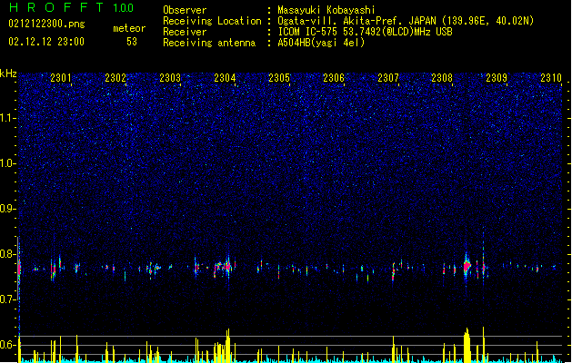Click the large red echo between 2308 and 2309

click(x=467, y=267)
